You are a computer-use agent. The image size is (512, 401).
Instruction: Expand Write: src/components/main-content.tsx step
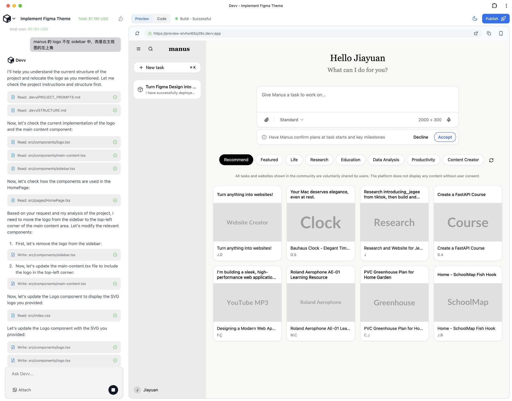coord(64,284)
